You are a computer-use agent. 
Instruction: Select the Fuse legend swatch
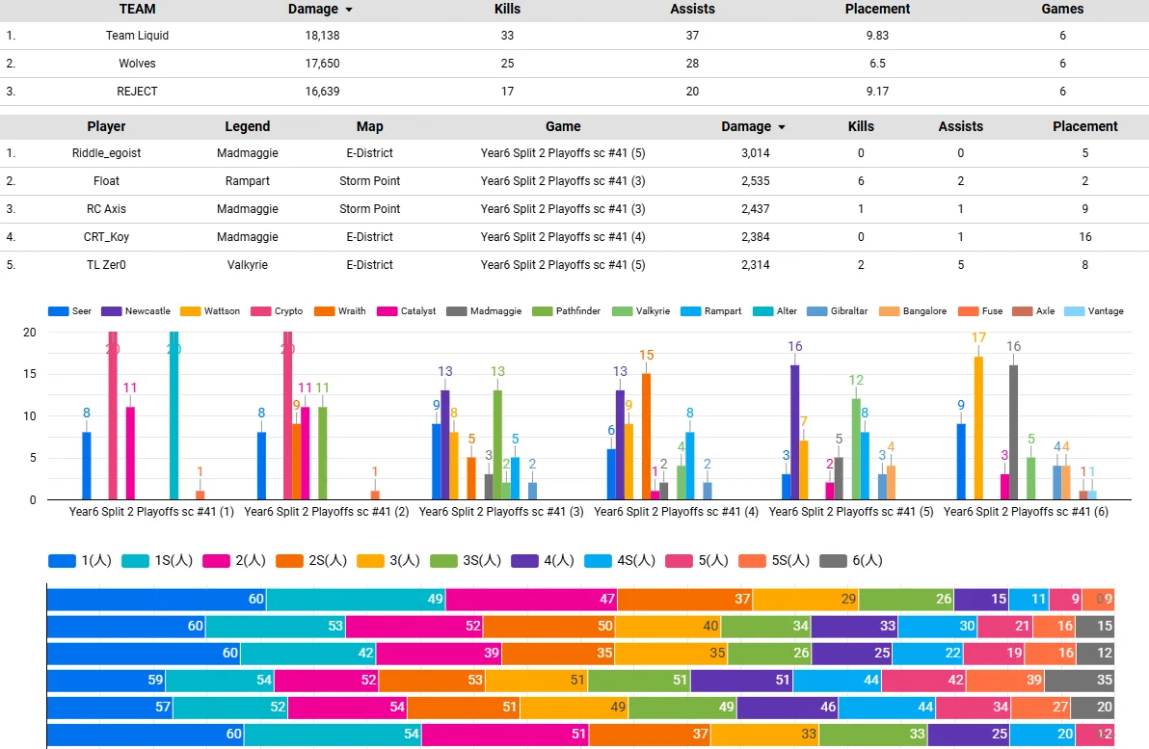point(969,311)
